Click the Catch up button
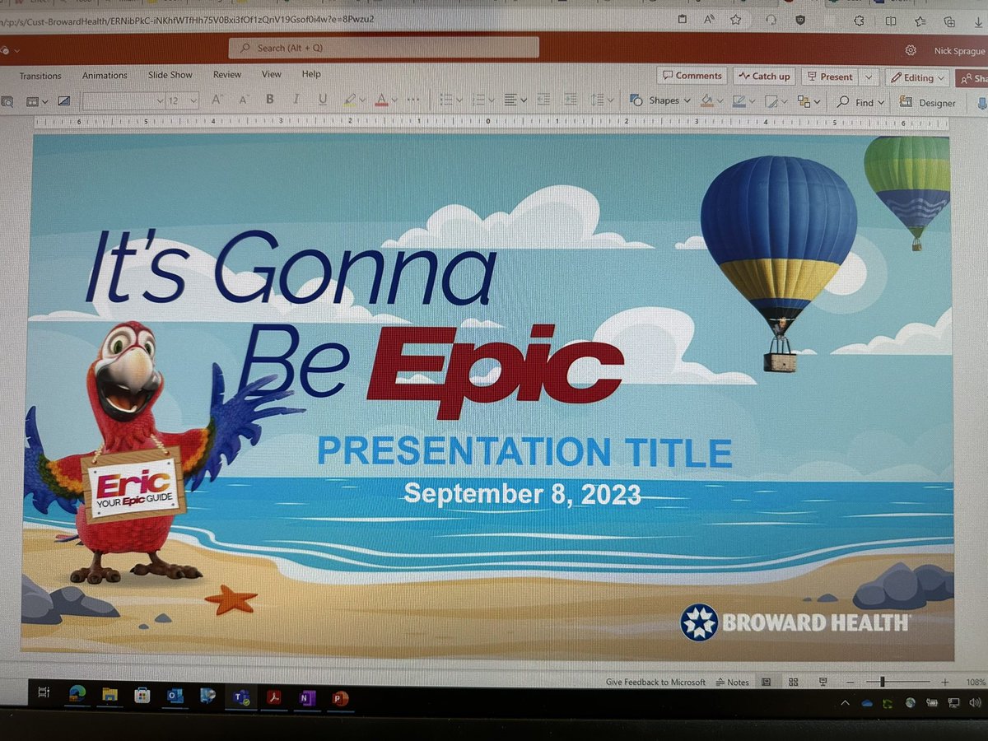 click(764, 76)
